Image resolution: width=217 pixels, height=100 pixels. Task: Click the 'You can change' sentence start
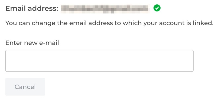coord(30,23)
